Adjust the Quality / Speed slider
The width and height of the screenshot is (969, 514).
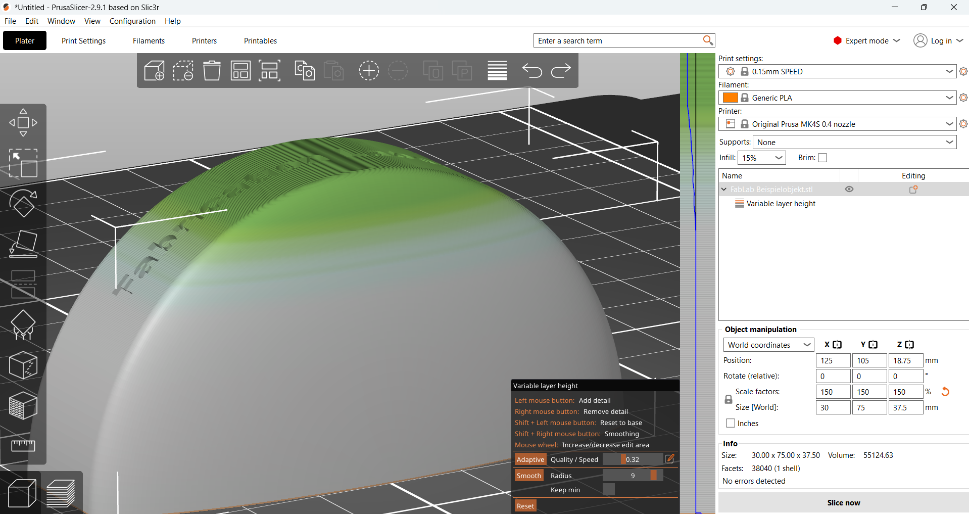(x=633, y=459)
